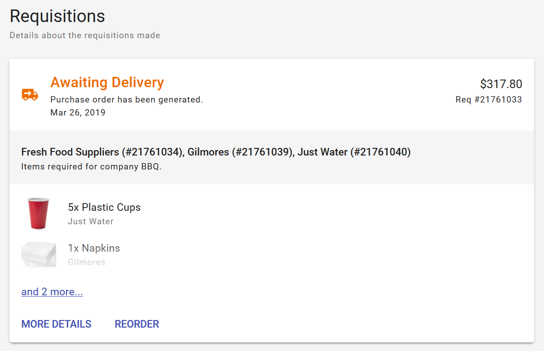Click the Awaiting Delivery status heading
Screen dimensions: 544x351
point(107,83)
